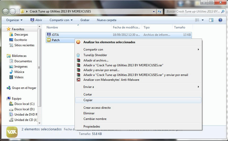The height and width of the screenshot is (141, 228).
Task: Click the Disco local (D:) drive icon
Action: (x=11, y=109)
